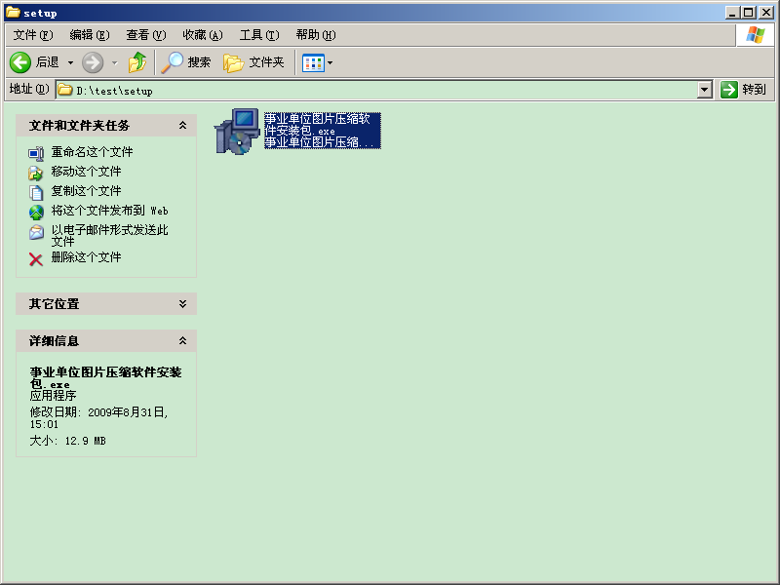The image size is (780, 585).
Task: Select the installer package computer icon
Action: (237, 132)
